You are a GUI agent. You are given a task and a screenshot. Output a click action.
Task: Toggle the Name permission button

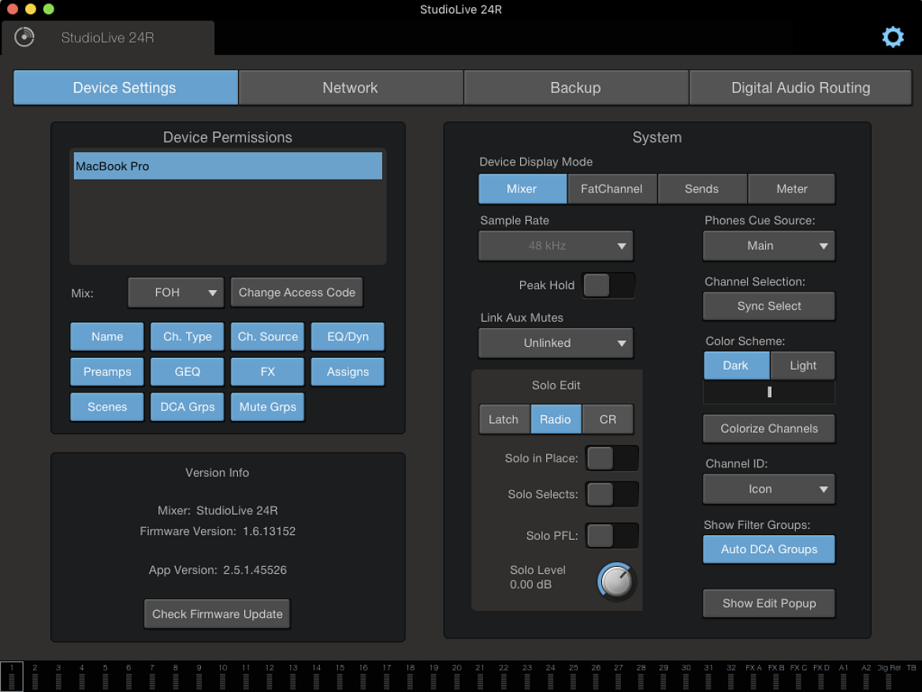click(107, 337)
